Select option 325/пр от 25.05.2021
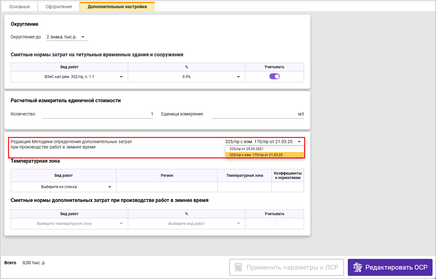Image resolution: width=436 pixels, height=279 pixels. coord(246,149)
